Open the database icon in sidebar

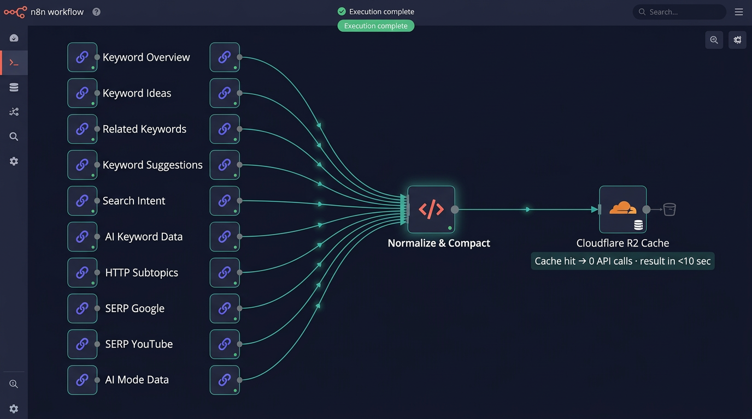pyautogui.click(x=14, y=87)
